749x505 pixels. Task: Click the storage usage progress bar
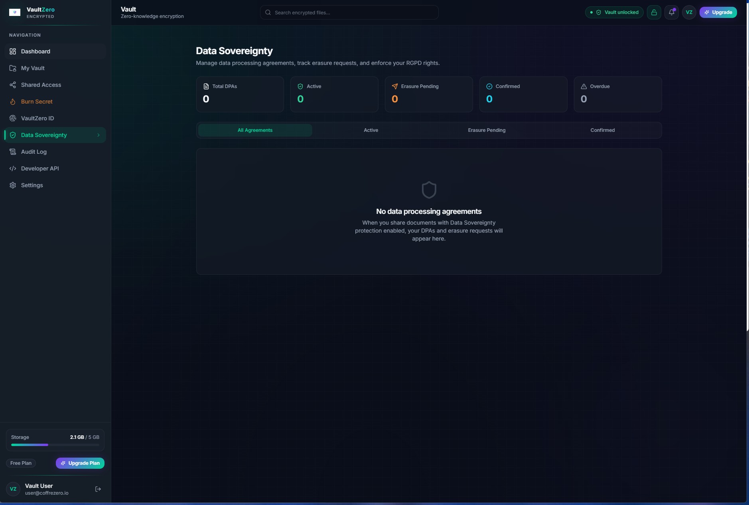point(55,445)
